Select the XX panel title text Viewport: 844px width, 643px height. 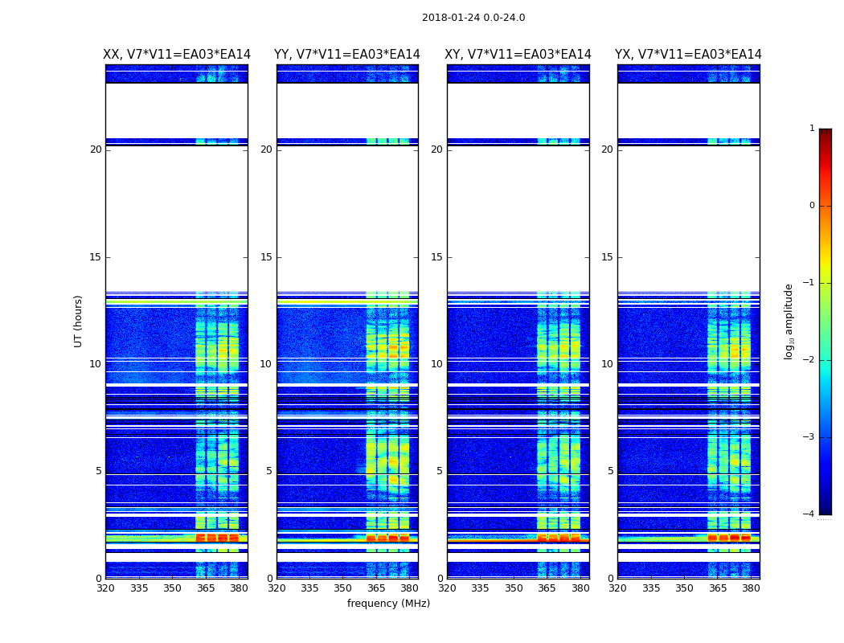click(x=177, y=55)
